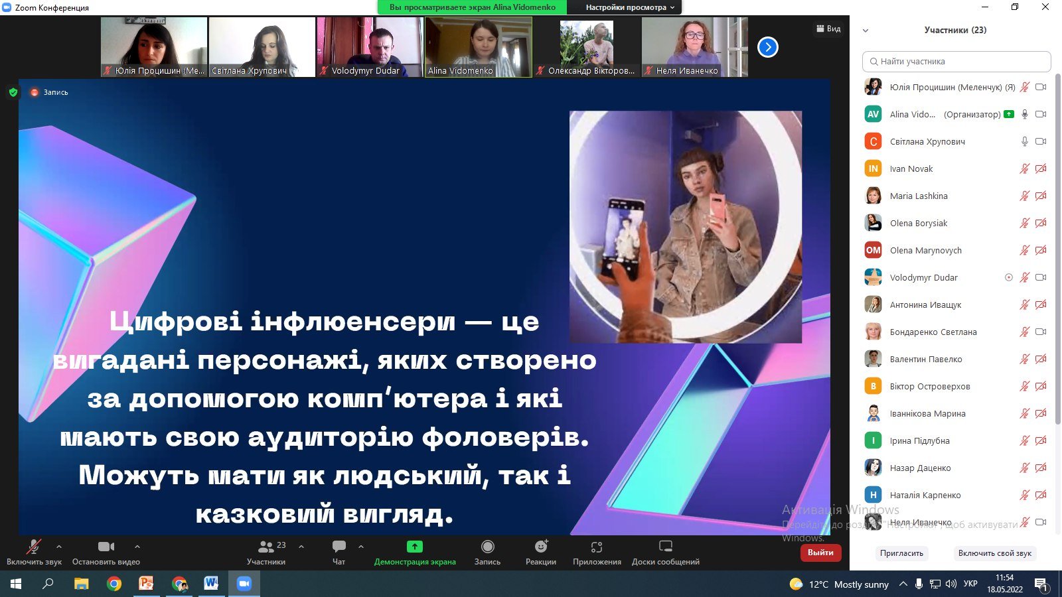Click recording indicator in Volodymyr Dudar row
The height and width of the screenshot is (597, 1062).
tap(1009, 277)
